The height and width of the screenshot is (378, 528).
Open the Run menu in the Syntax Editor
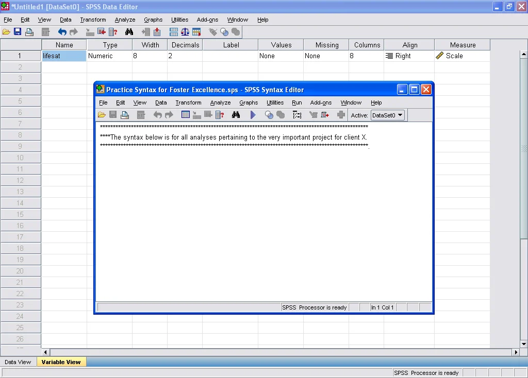(296, 102)
